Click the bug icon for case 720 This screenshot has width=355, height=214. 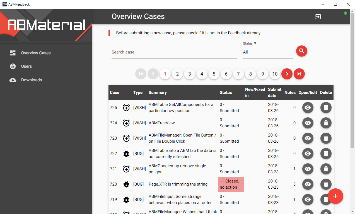click(x=126, y=184)
